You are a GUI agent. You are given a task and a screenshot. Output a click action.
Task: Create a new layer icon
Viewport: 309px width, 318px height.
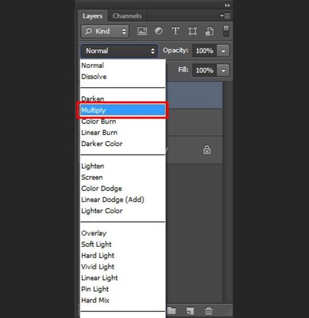[x=190, y=311]
